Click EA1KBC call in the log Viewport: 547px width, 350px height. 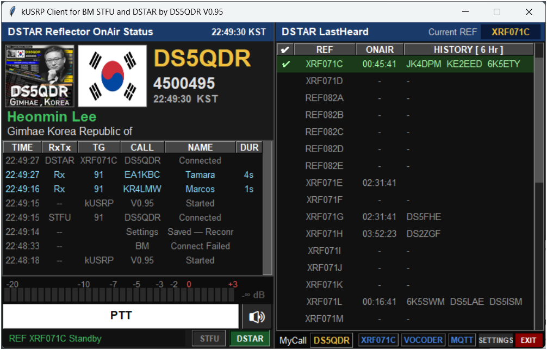point(142,174)
